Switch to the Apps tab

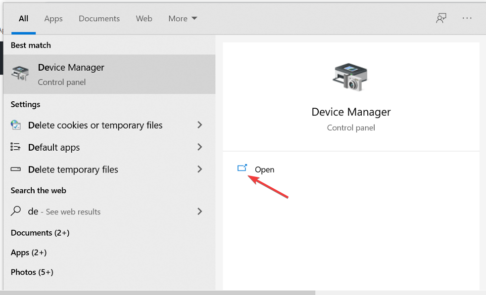[x=53, y=18]
